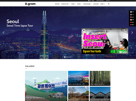This screenshot has width=136, height=101.
Task: Advance carousel with right arrow
Action: click(132, 33)
